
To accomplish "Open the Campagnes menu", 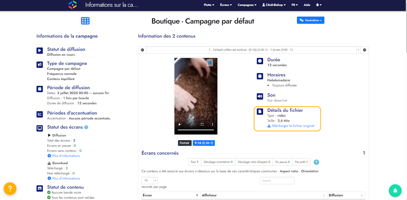I will (247, 5).
